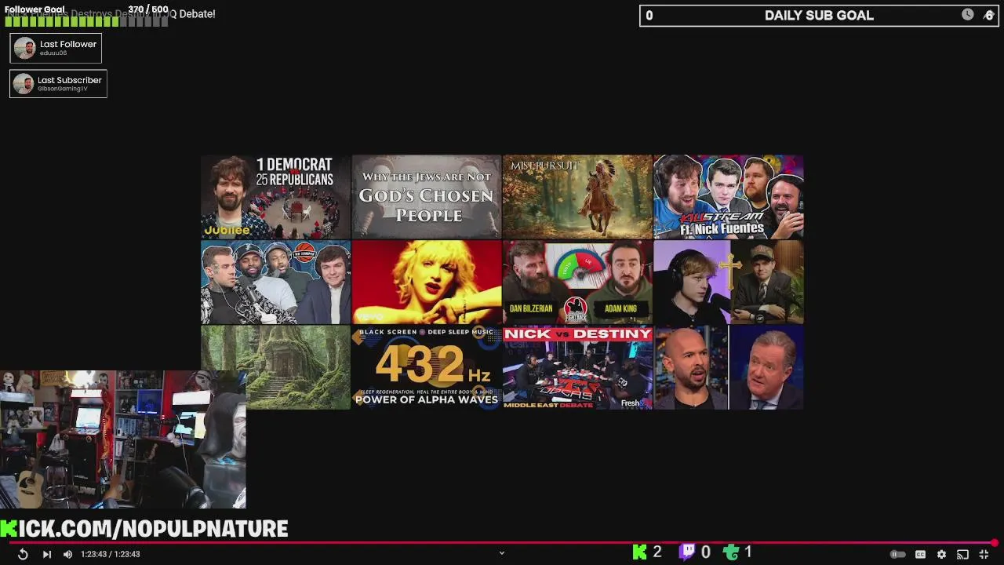Open the Nick vs Destiny debate thumbnail

[x=577, y=367]
